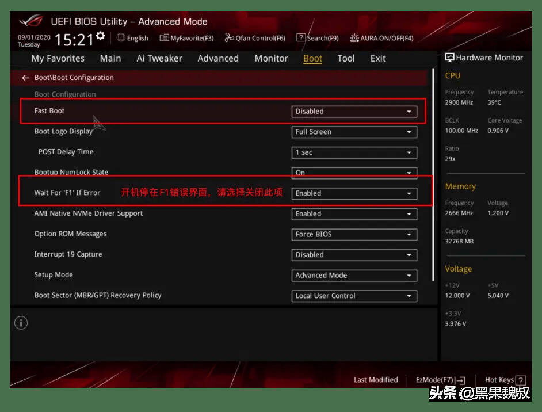The image size is (542, 412).
Task: Click the memory capacity value 32768 MB
Action: 459,241
